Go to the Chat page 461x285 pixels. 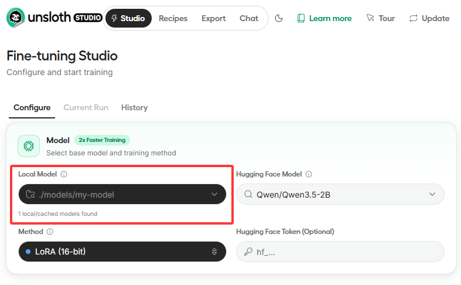pyautogui.click(x=248, y=18)
